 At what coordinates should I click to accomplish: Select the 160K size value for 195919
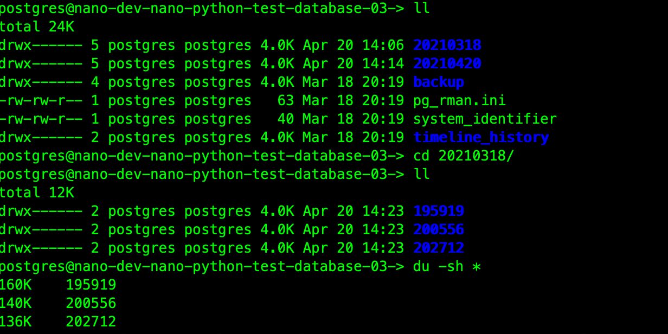tap(16, 285)
